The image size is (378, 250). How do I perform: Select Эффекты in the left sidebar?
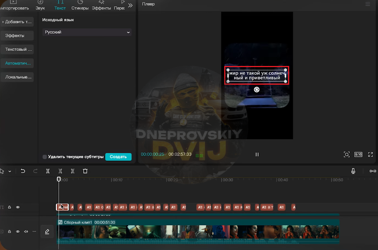[17, 36]
